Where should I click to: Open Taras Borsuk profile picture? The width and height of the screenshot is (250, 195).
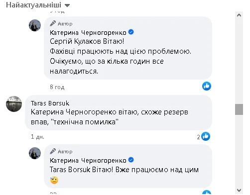coord(14,104)
